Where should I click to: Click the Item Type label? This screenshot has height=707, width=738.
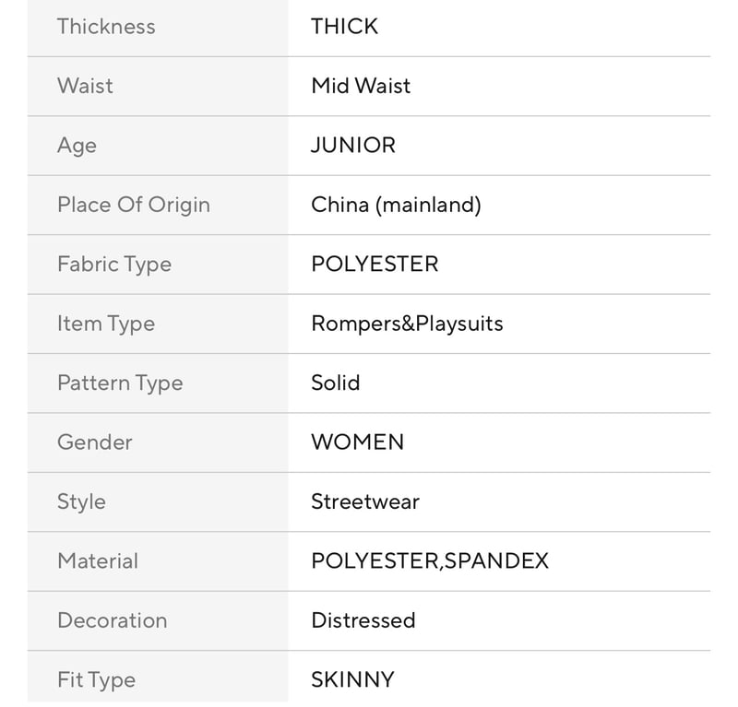click(x=106, y=324)
